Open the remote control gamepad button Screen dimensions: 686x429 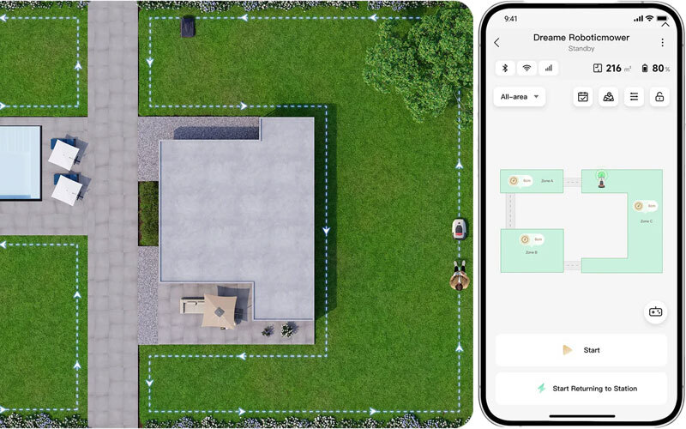point(655,311)
